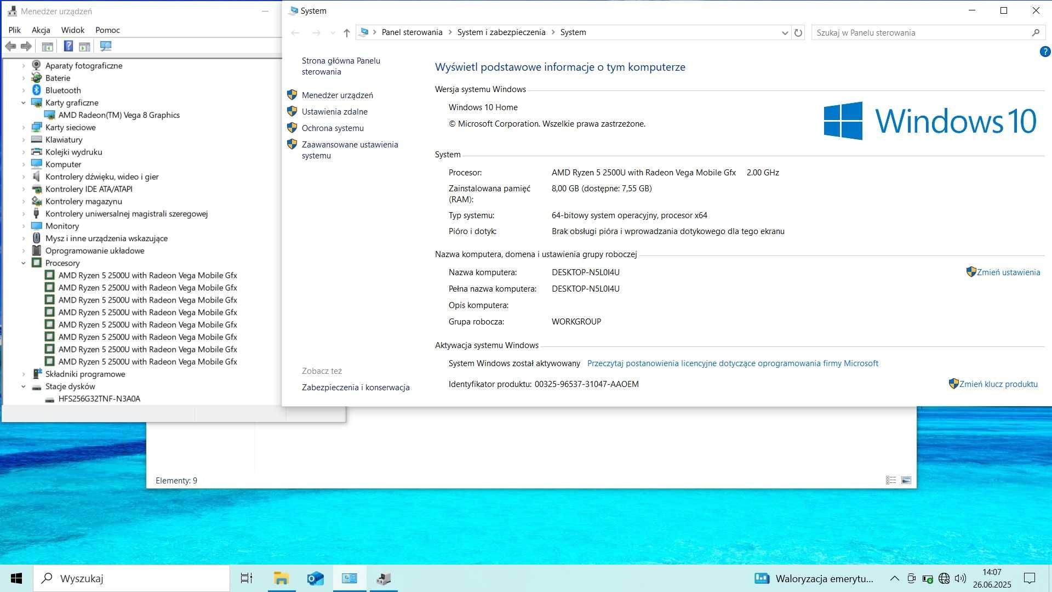Click the network globe tray icon

[944, 578]
